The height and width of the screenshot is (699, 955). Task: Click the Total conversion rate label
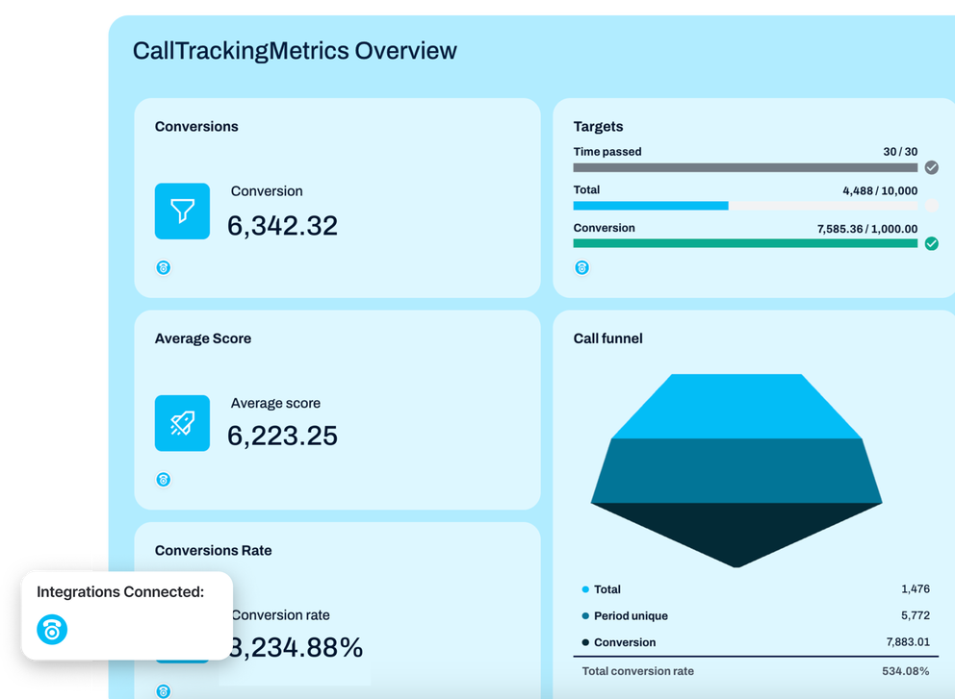637,671
